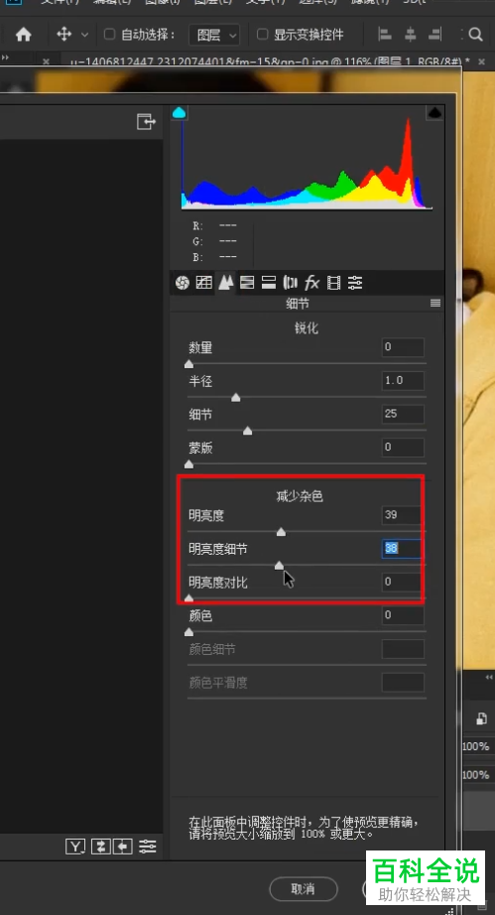Adjust the 蒙版 slider handle

tap(188, 464)
